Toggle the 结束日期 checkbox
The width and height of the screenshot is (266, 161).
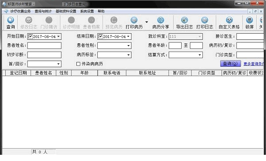(100, 37)
